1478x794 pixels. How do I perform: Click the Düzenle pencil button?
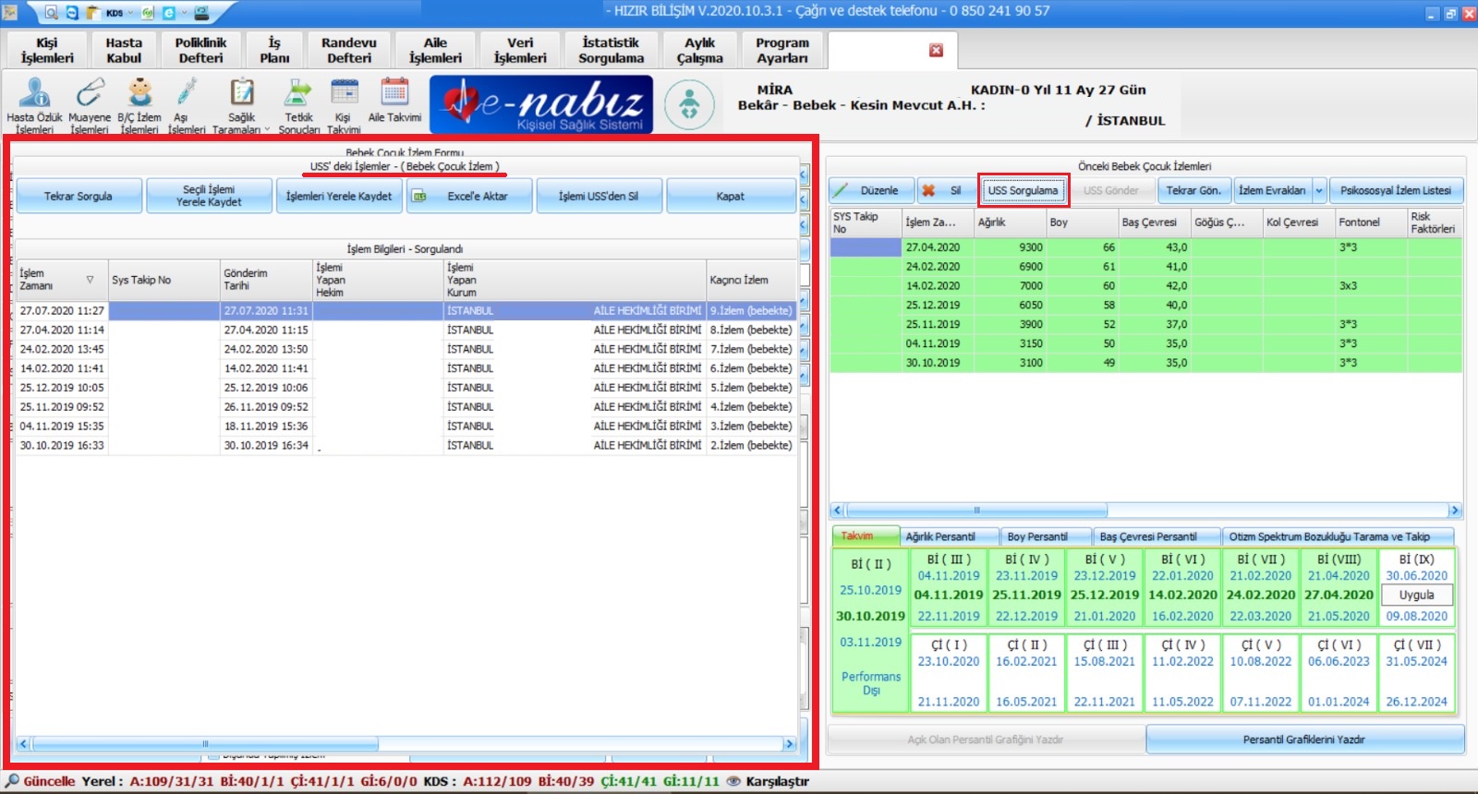pyautogui.click(x=871, y=190)
